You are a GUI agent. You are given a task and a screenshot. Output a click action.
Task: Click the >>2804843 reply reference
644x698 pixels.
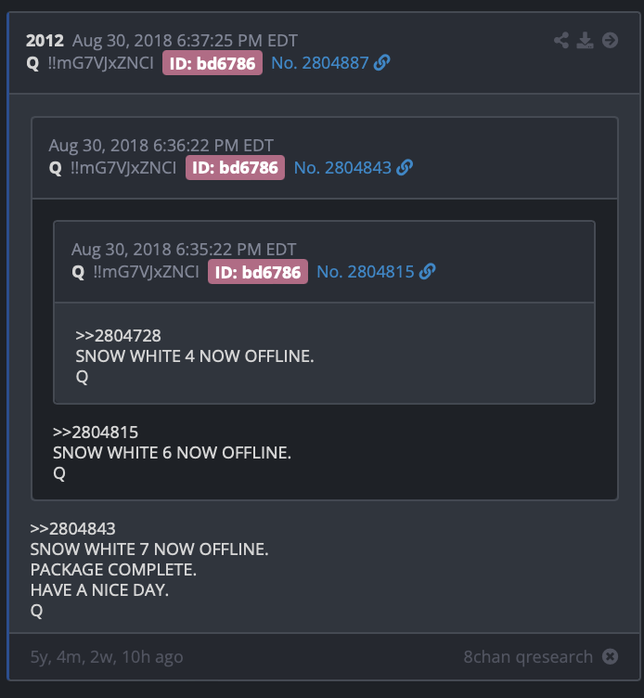coord(73,529)
